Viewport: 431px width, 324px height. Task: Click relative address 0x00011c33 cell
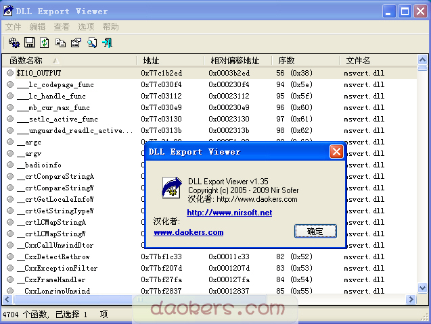[x=229, y=256]
